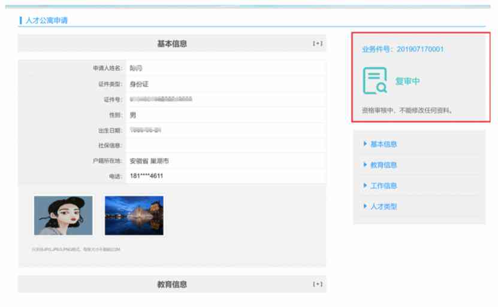This screenshot has height=307, width=498.
Task: Open the cartoon portrait photo thumbnail
Action: pos(63,215)
